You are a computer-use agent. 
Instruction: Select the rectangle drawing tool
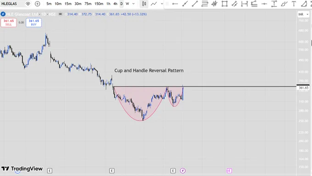[x=225, y=4]
